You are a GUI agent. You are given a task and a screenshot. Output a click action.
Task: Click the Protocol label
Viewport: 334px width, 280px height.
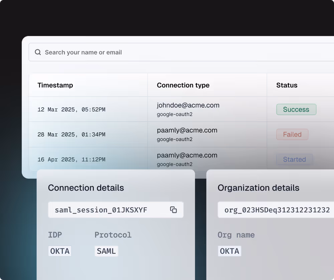113,235
